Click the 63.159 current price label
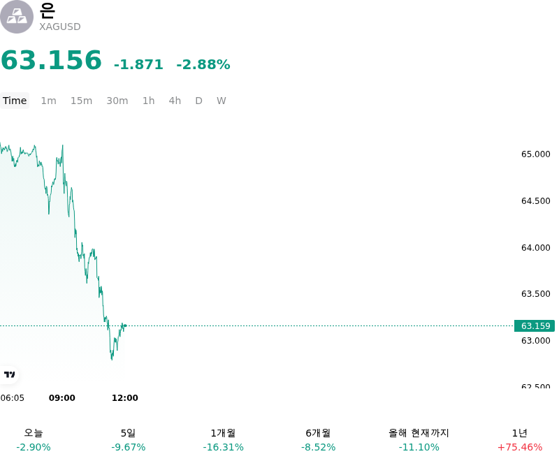 535,325
